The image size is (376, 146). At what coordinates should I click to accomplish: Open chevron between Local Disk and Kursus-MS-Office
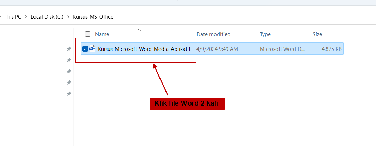pyautogui.click(x=68, y=17)
